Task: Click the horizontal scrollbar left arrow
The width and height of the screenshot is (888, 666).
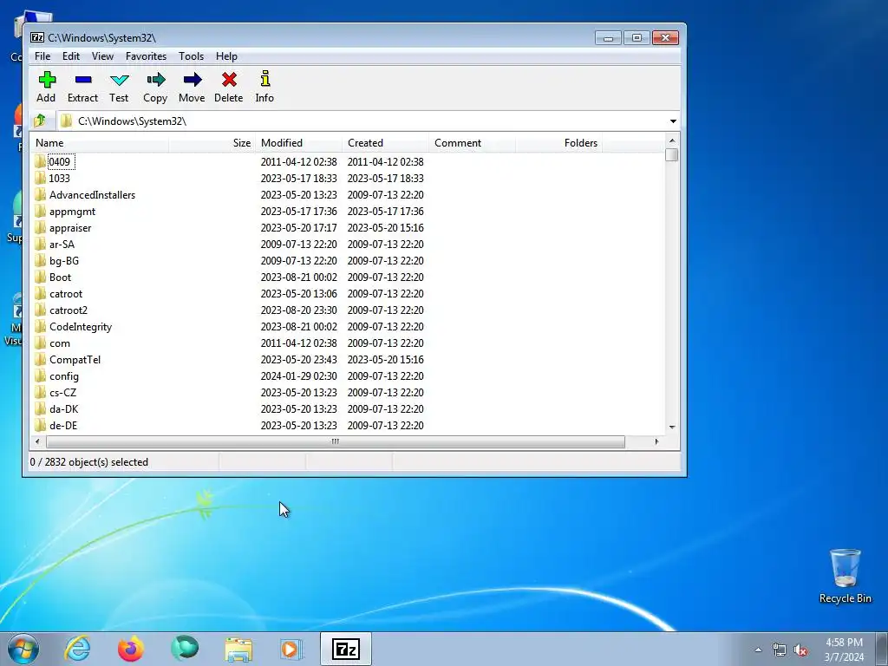Action: (x=37, y=441)
